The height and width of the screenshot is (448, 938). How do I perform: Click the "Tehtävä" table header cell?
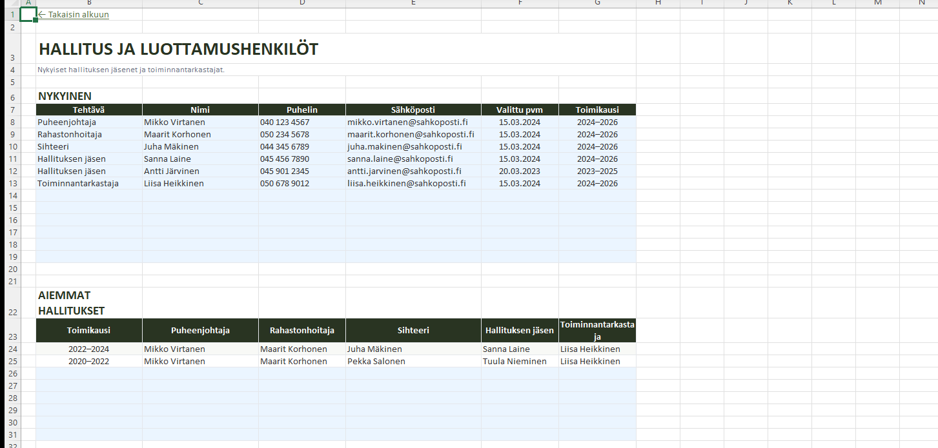(x=89, y=110)
